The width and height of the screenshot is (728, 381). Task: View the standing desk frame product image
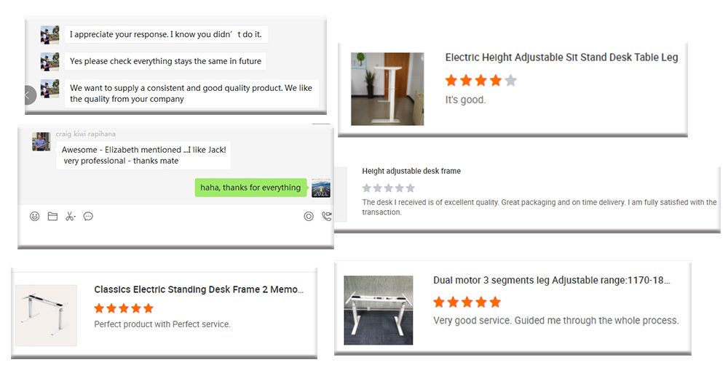46,315
